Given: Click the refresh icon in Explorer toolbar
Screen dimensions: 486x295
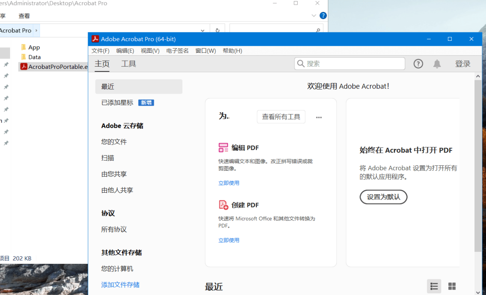Looking at the screenshot, I should pos(218,30).
